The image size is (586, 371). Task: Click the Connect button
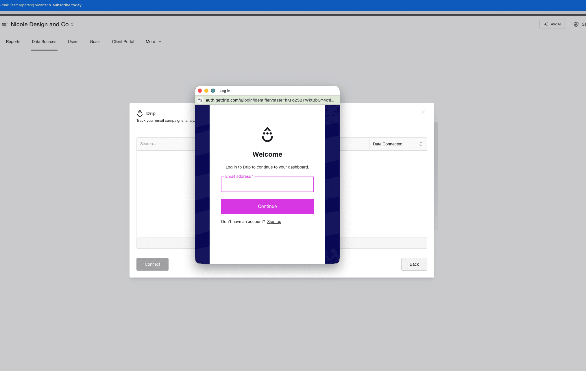coord(152,264)
